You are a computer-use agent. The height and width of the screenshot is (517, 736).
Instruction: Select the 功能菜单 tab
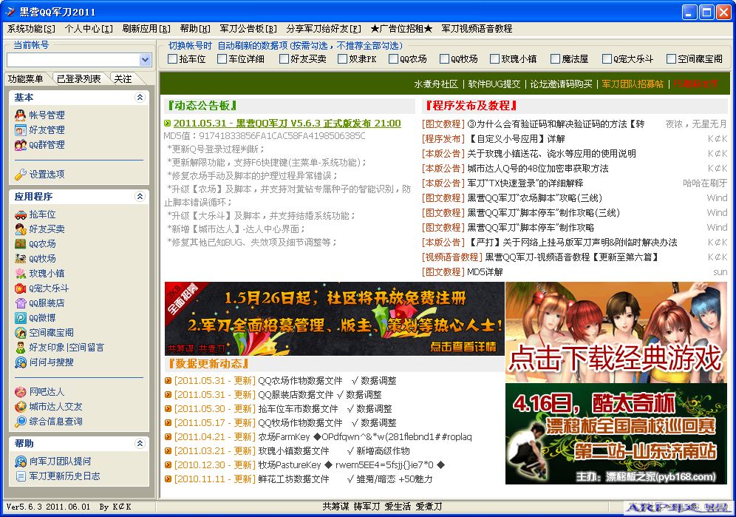[x=25, y=79]
